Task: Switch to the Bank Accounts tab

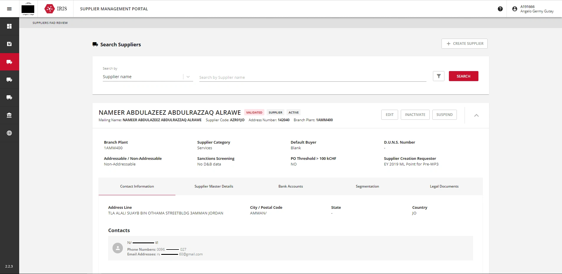Action: 290,186
